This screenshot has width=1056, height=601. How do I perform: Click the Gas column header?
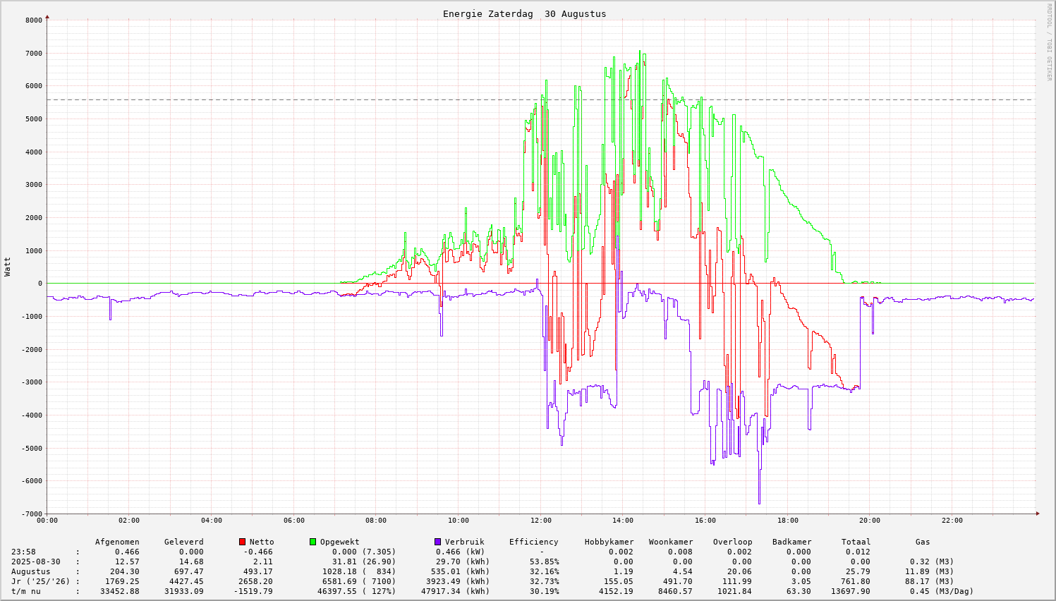coord(923,542)
